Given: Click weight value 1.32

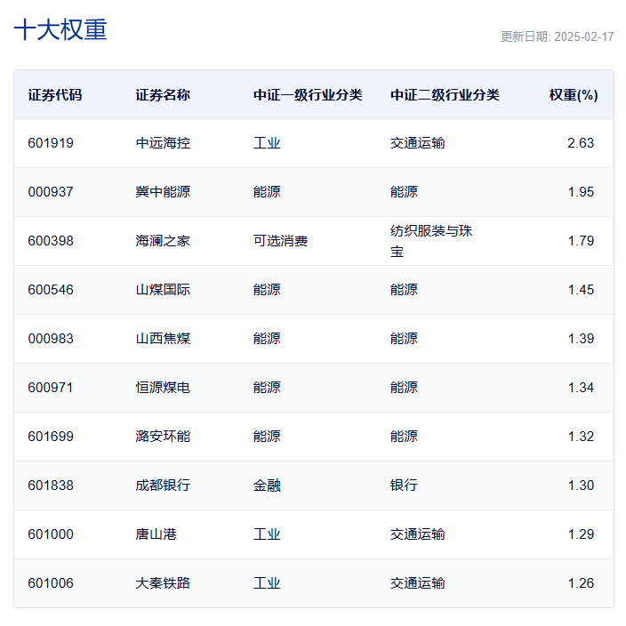Looking at the screenshot, I should (581, 437).
